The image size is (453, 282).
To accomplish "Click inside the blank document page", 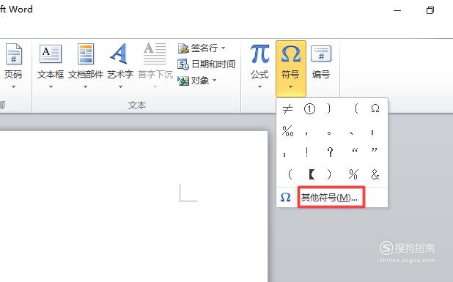I will (x=133, y=207).
